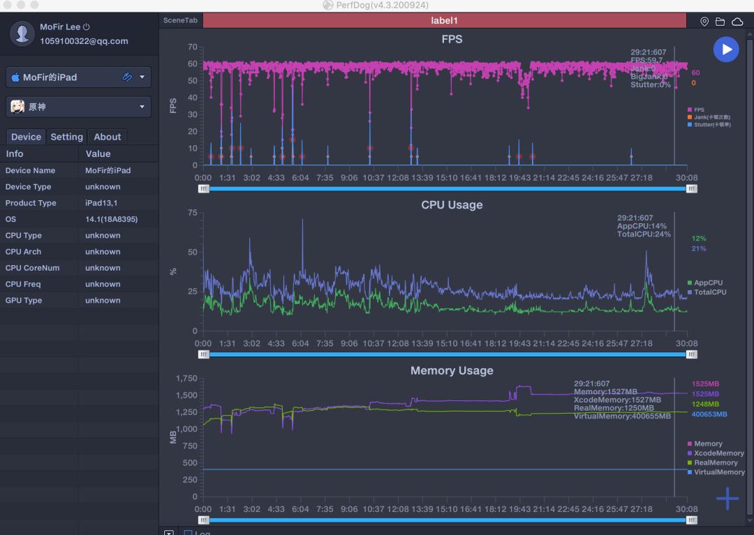Toggle the Stutter series in FPS legend
The width and height of the screenshot is (754, 535).
(709, 125)
